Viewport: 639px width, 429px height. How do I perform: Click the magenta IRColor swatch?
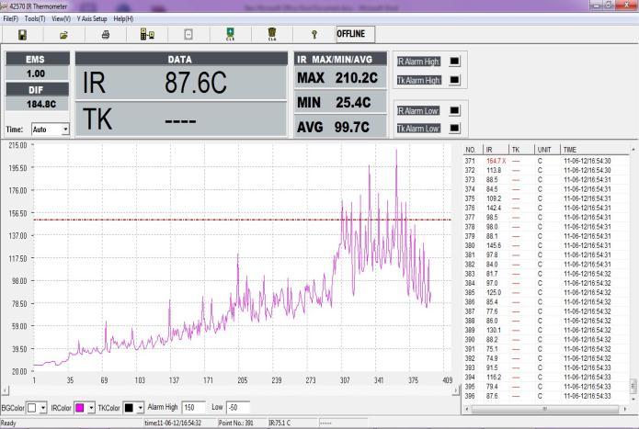point(80,408)
